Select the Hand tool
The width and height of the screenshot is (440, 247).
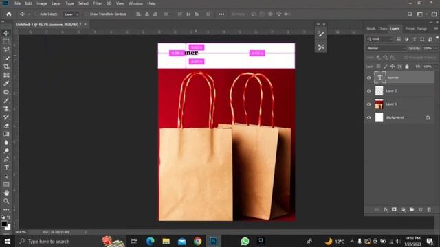pyautogui.click(x=6, y=193)
